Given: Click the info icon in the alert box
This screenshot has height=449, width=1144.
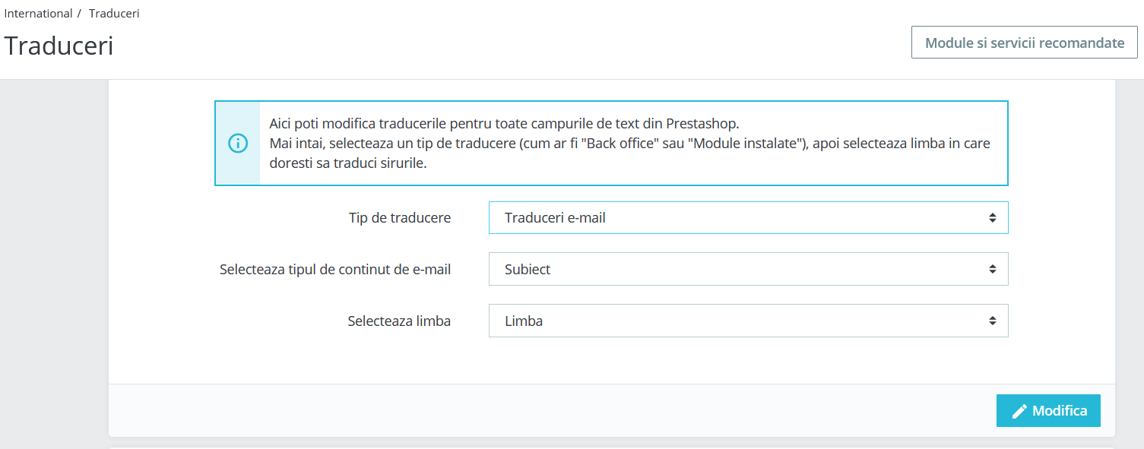Looking at the screenshot, I should click(238, 143).
